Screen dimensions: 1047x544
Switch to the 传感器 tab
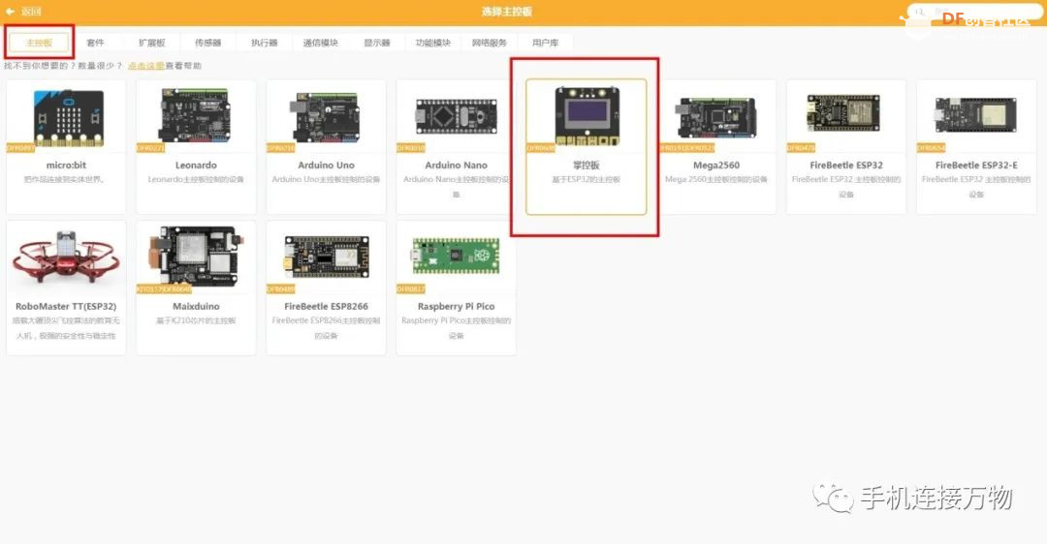click(207, 43)
